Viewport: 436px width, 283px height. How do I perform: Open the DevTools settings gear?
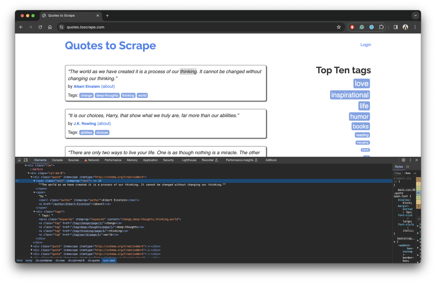(403, 160)
